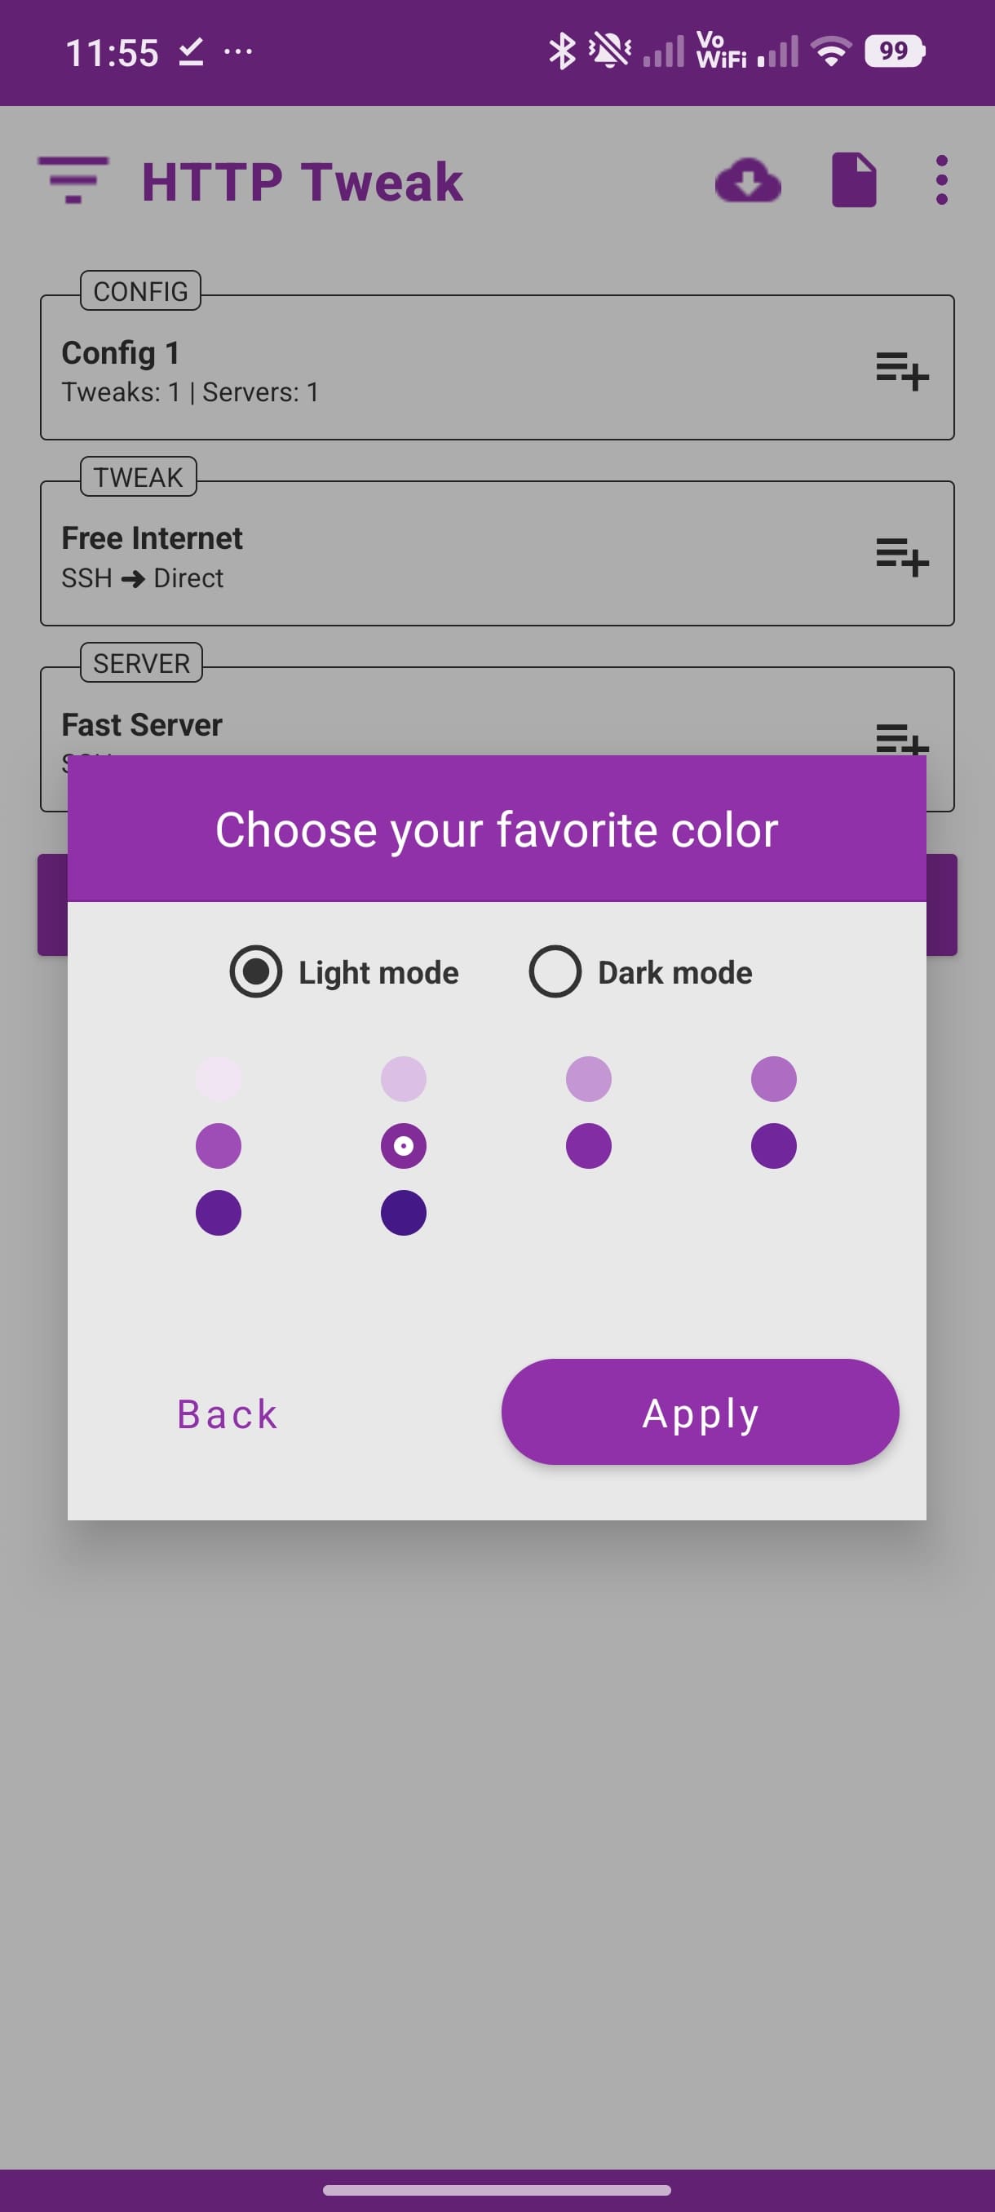Pick the top-right medium purple swatch
This screenshot has width=995, height=2212.
773,1078
